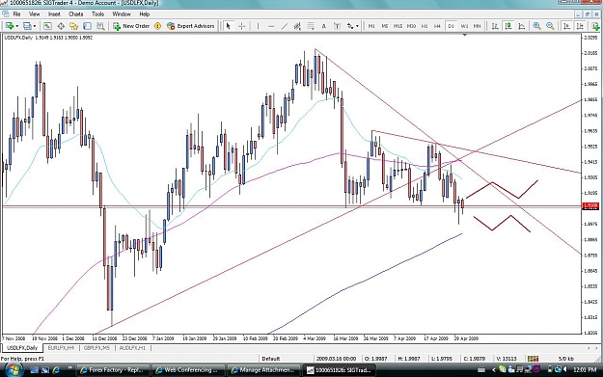
Task: Open the Help menu
Action: (144, 14)
